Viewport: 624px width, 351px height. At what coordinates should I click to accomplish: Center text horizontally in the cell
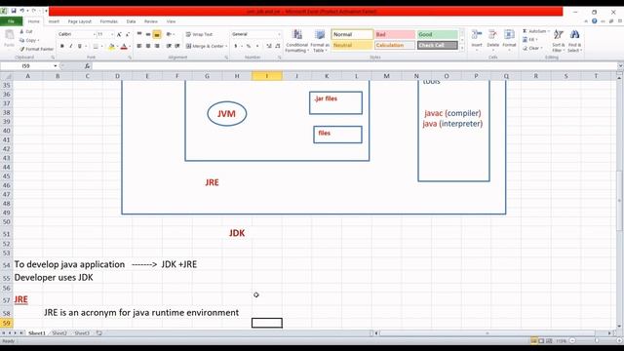point(148,46)
